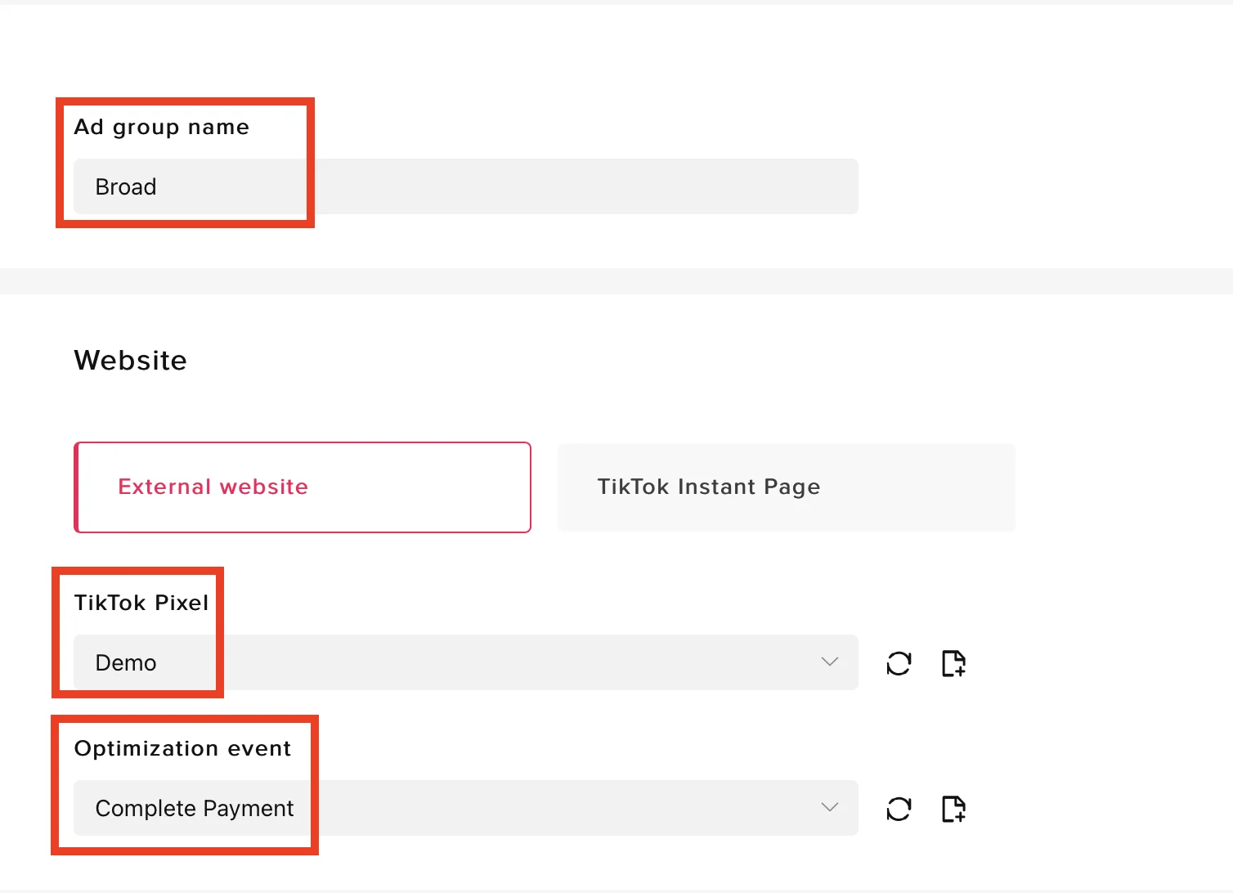Click the selected Demo pixel value
The height and width of the screenshot is (893, 1233).
tap(126, 663)
